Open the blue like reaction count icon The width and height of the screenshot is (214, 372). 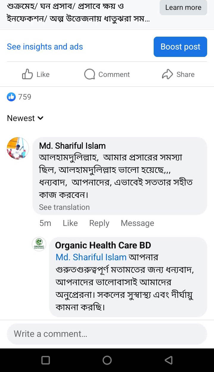[x=11, y=97]
